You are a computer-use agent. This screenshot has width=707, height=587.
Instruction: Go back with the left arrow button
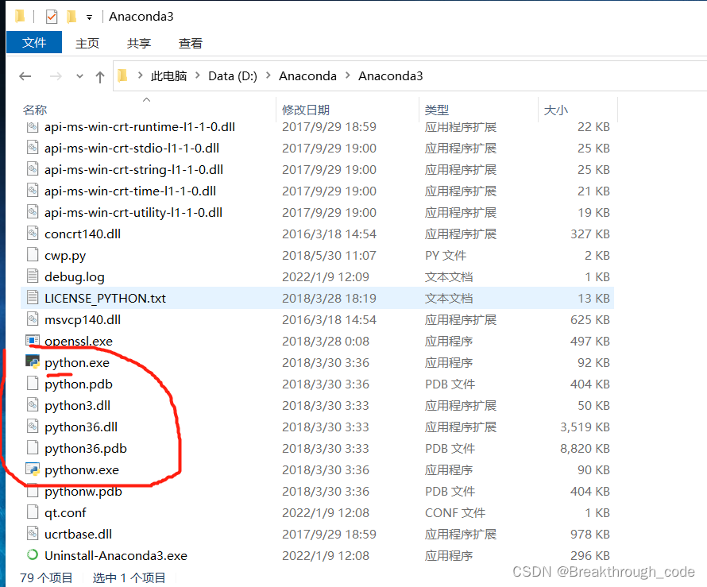[25, 76]
